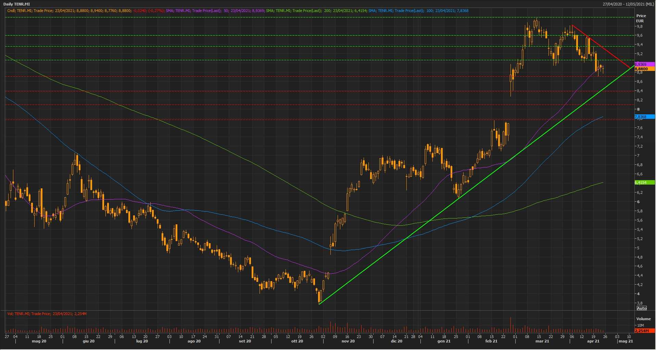Click the Daily TENR.MI chart title
This screenshot has width=656, height=350.
(16, 4)
